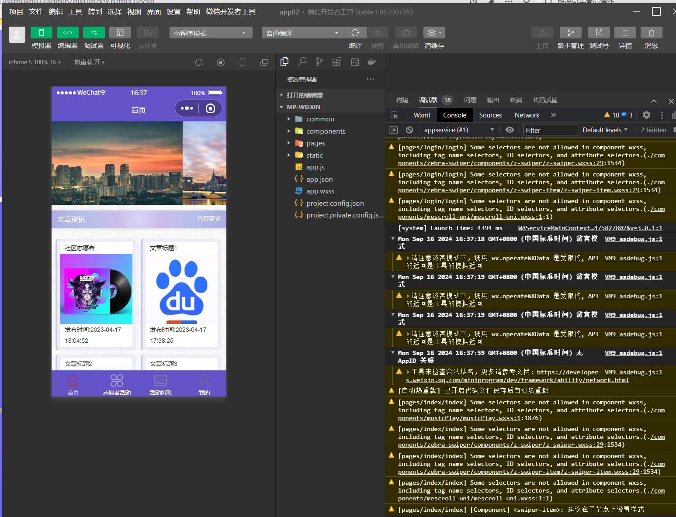Open the appservice (#1) context dropdown
This screenshot has height=517, width=676.
coord(459,130)
